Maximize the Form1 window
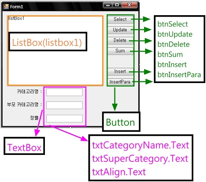Image resolution: width=206 pixels, height=182 pixels. (x=117, y=5)
